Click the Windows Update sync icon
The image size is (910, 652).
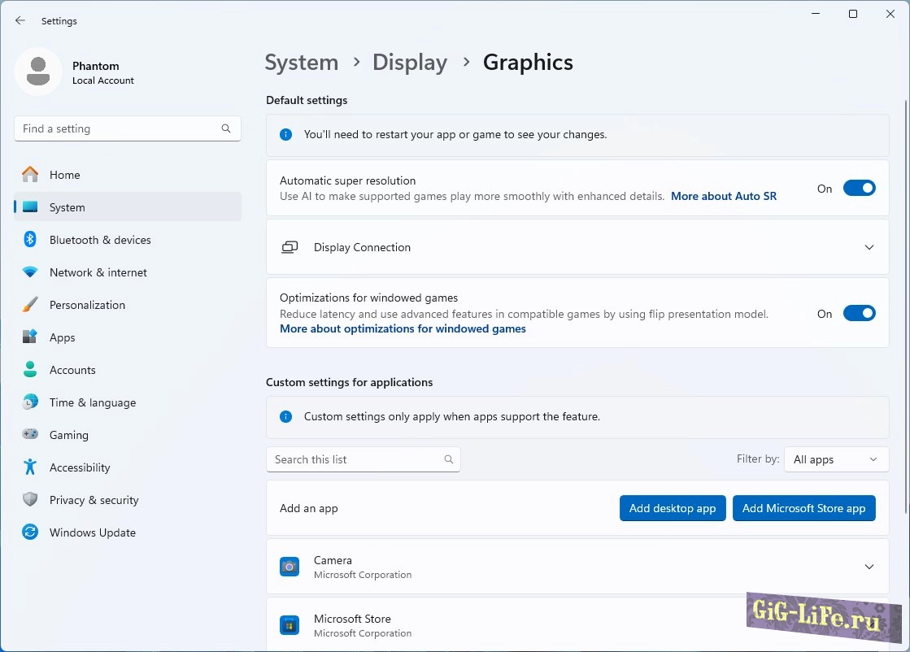(x=30, y=532)
